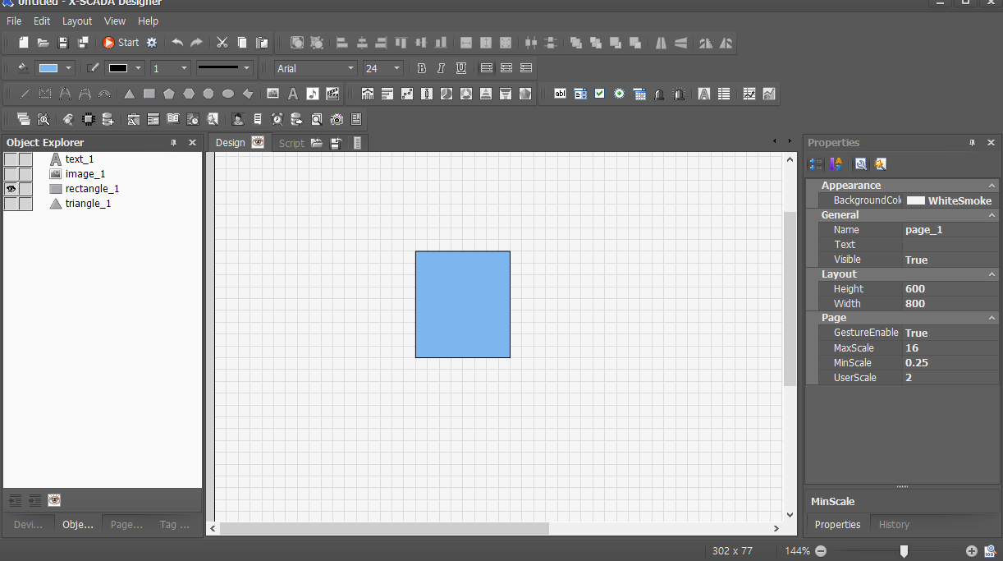
Task: Toggle Underline text formatting
Action: pos(461,68)
